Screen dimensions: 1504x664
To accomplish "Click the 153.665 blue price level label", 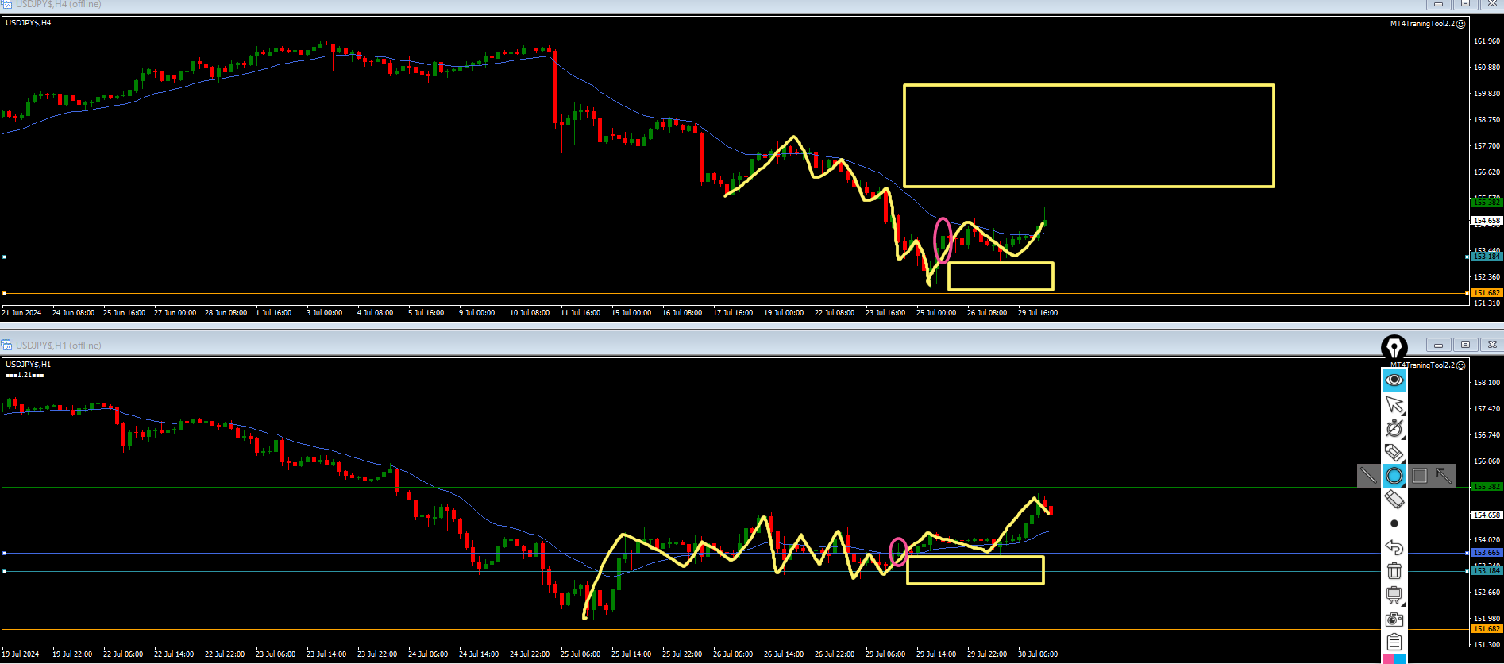I will [x=1487, y=553].
